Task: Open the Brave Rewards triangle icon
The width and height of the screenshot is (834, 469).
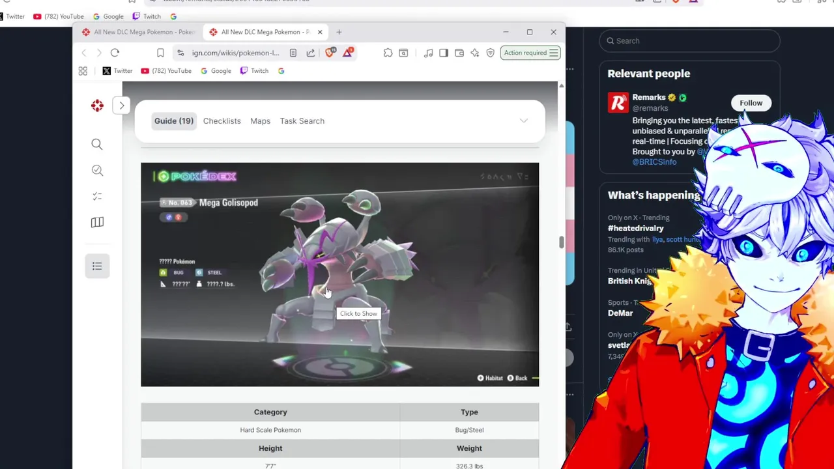Action: pos(348,53)
